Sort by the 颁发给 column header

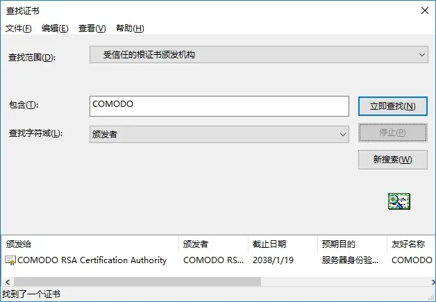click(x=90, y=244)
